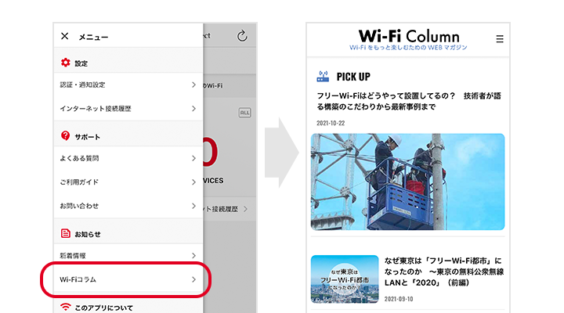The height and width of the screenshot is (313, 564).
Task: Open インターネット接続履歴 menu item
Action: pos(128,109)
